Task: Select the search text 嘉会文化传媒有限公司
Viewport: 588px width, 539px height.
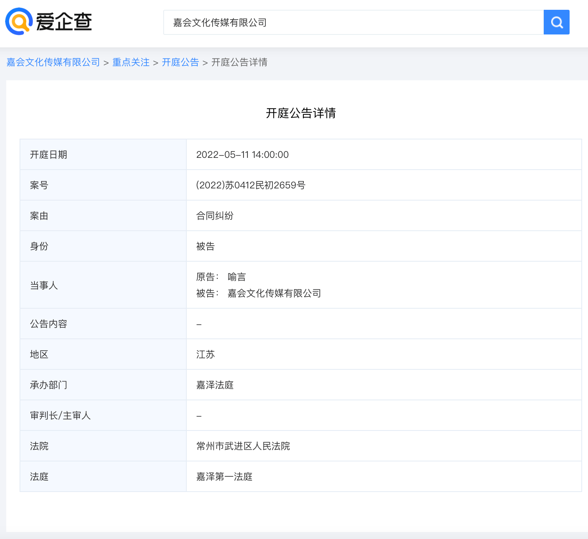Action: coord(220,22)
